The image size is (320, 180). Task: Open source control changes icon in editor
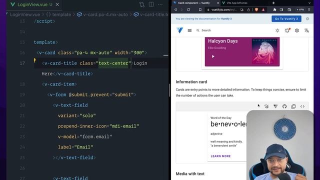tap(142, 4)
